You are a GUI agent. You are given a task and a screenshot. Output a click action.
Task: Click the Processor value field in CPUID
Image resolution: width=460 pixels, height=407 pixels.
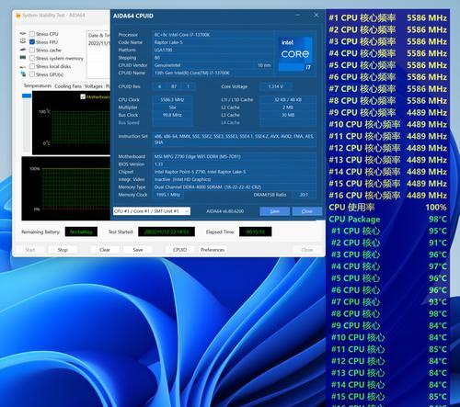[x=213, y=35]
